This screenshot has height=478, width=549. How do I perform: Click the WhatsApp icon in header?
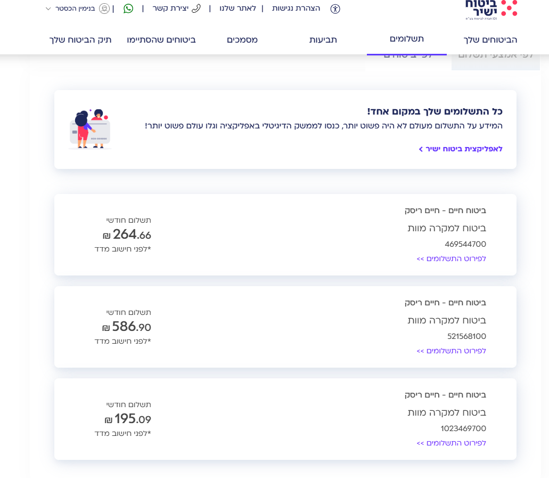coord(128,9)
